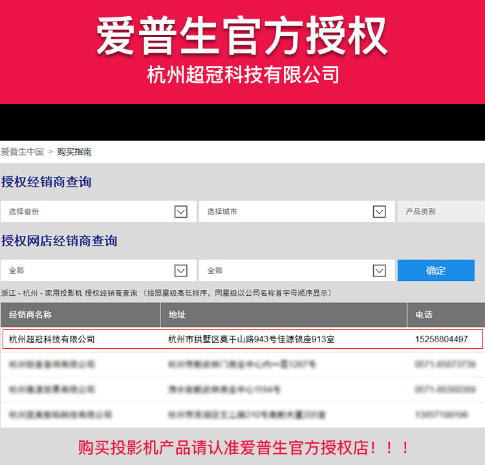Open the 产品类别 product category dropdown
The image size is (485, 465).
pos(441,212)
